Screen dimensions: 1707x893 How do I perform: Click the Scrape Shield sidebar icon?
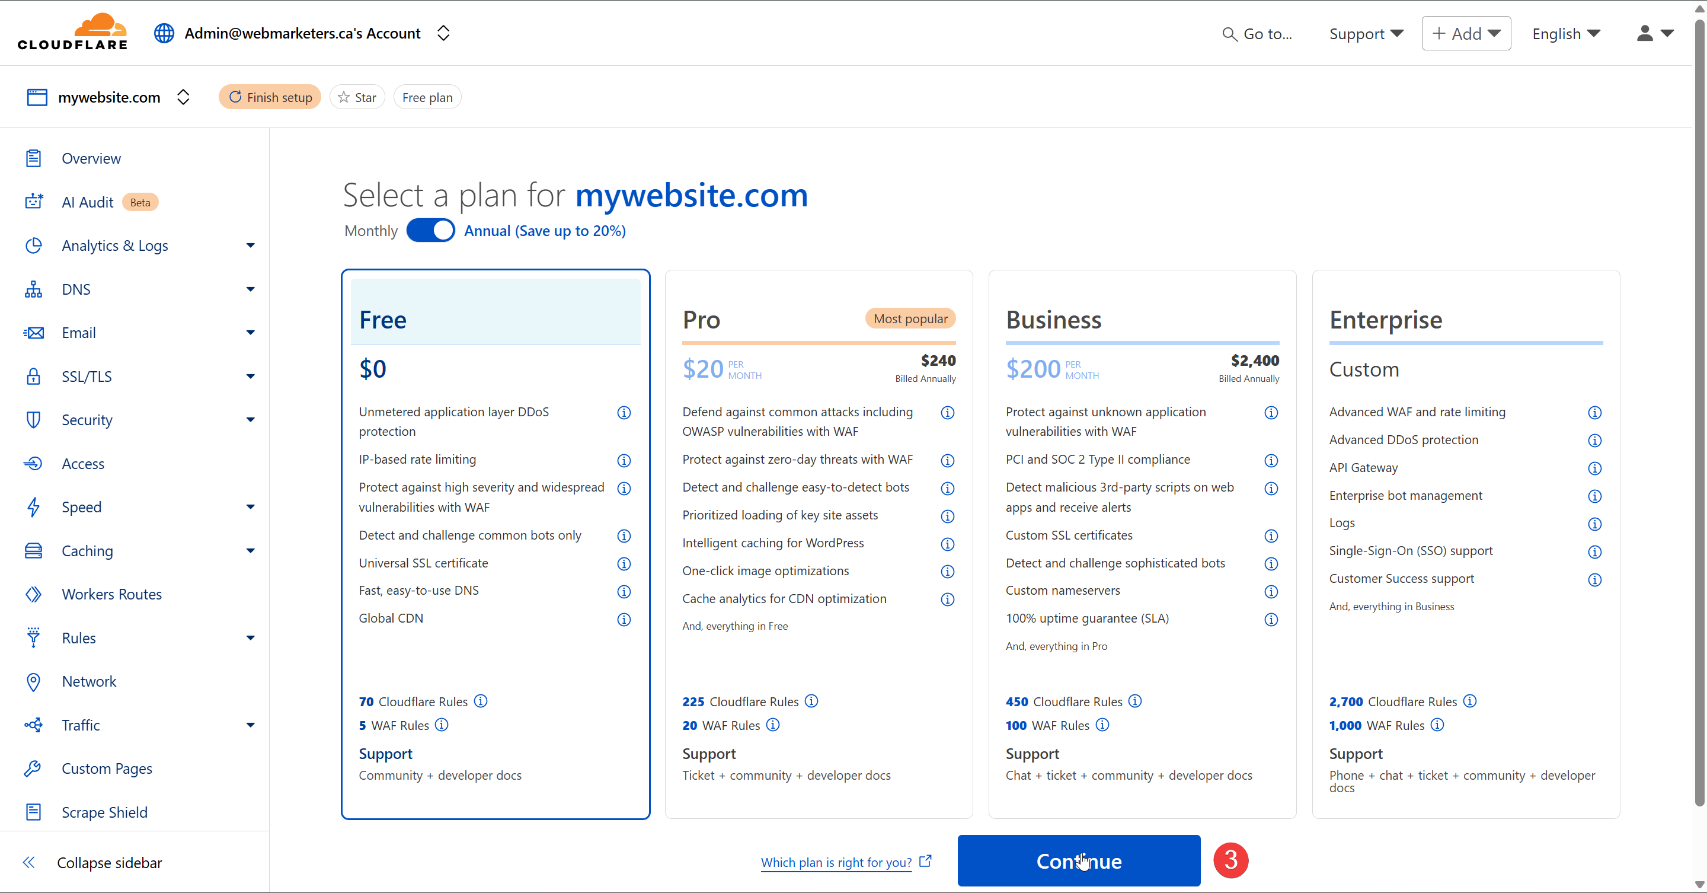pyautogui.click(x=33, y=811)
